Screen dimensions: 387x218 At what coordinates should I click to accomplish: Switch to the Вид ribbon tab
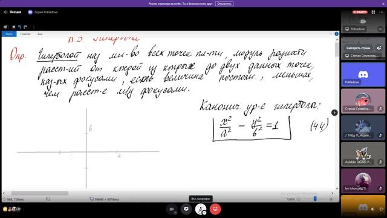(40, 34)
